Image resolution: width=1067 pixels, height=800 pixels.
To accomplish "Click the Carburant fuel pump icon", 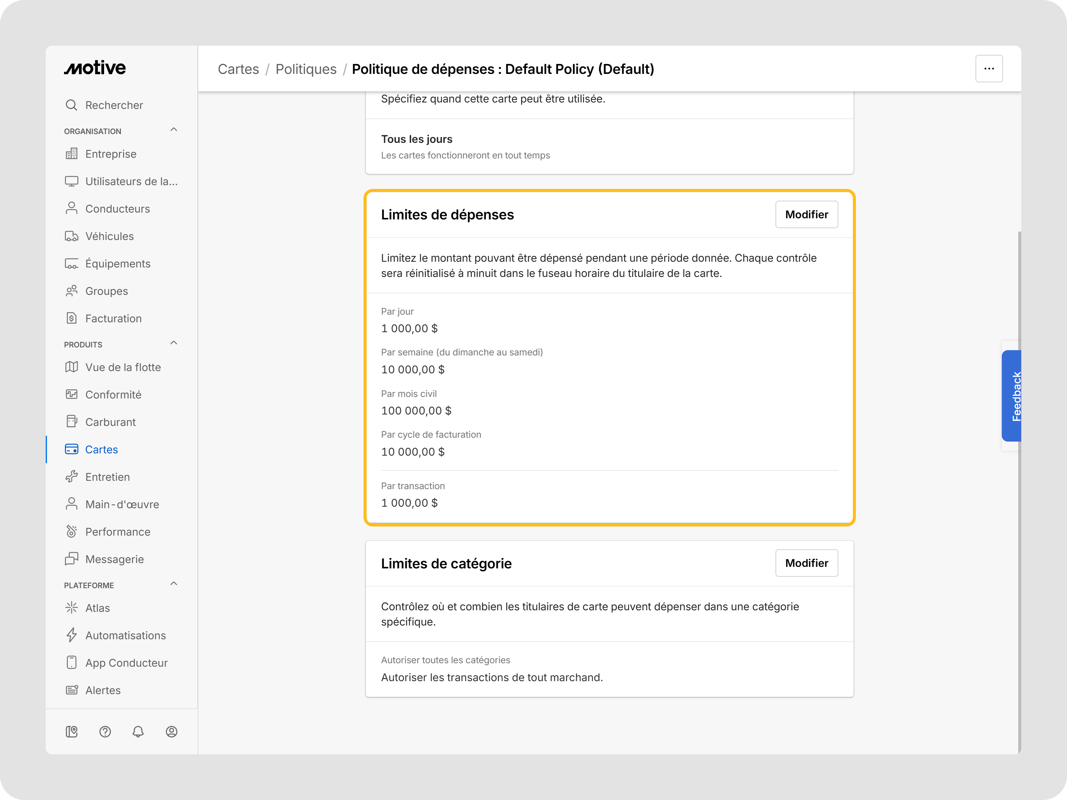I will 71,421.
